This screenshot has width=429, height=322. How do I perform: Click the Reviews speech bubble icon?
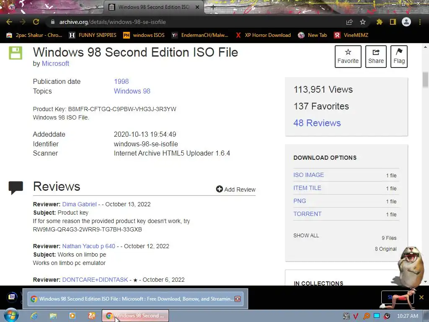(16, 187)
